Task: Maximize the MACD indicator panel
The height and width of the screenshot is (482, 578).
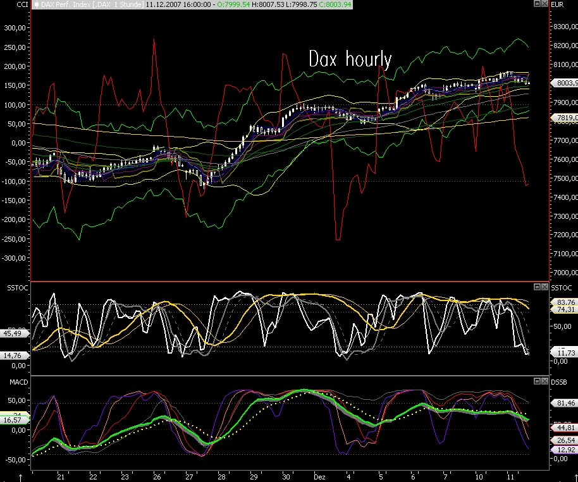Action: [537, 381]
